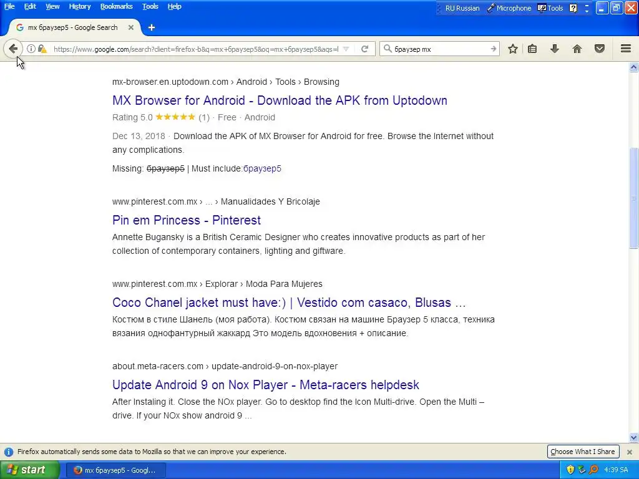Screen dimensions: 639x479
Task: Open the Help menu
Action: coord(175,6)
